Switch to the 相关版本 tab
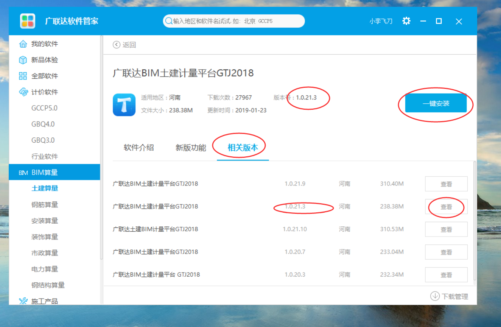The image size is (501, 327). click(x=243, y=148)
